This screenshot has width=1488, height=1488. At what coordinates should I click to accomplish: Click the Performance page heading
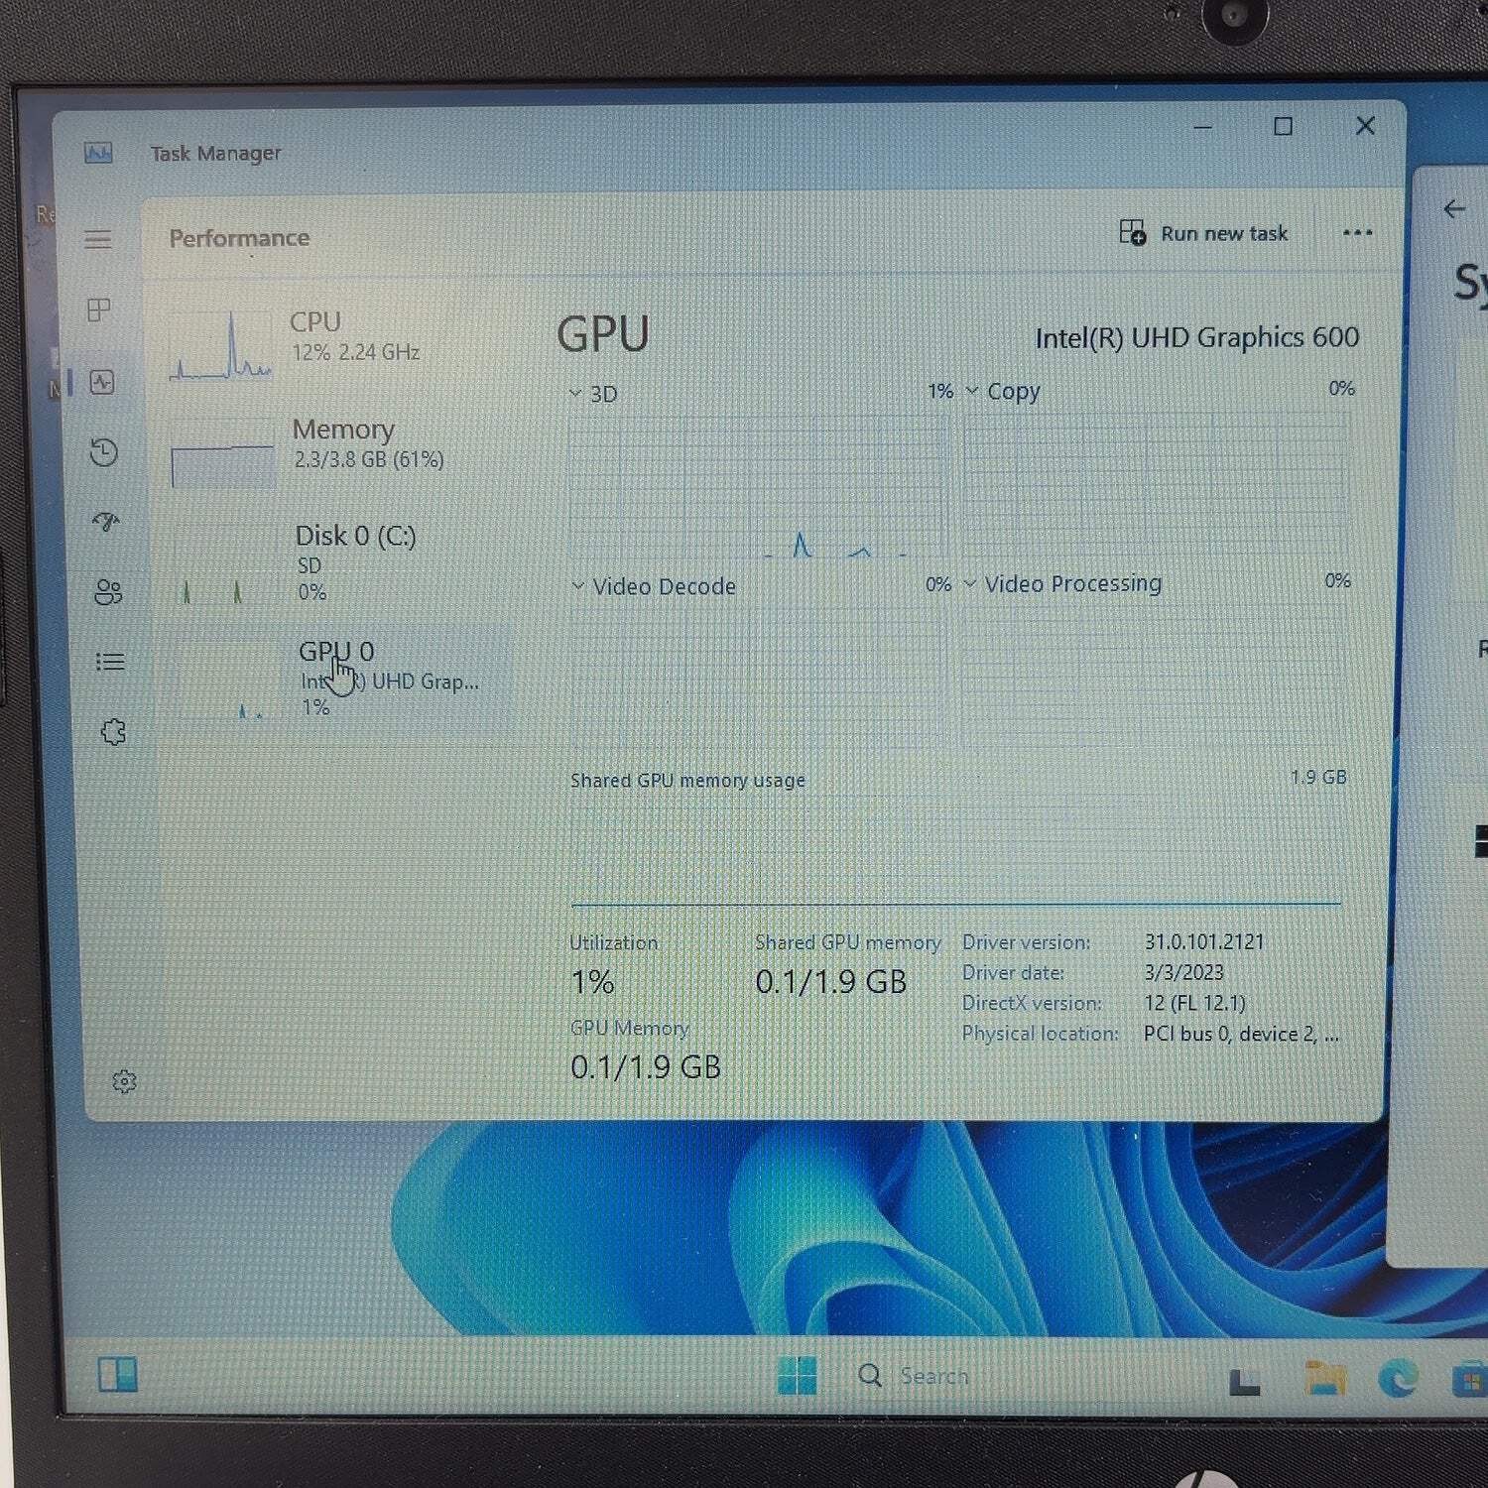[x=239, y=238]
